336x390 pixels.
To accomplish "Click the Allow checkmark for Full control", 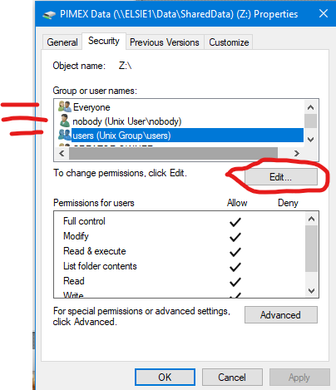I will click(x=235, y=222).
